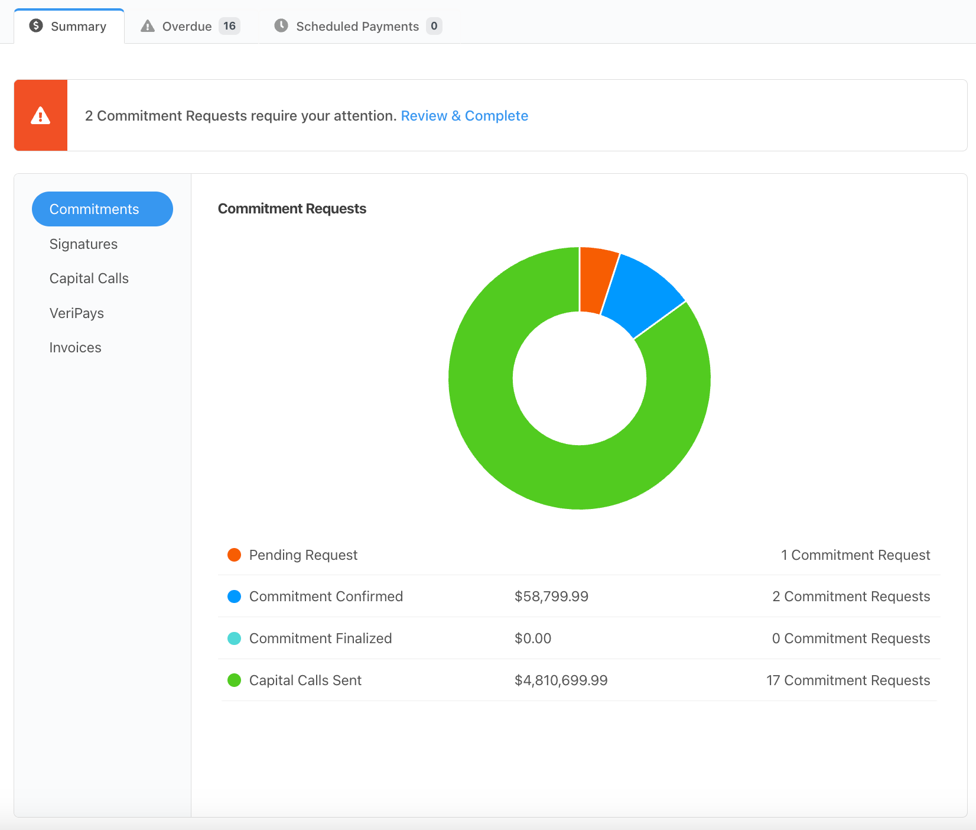Viewport: 976px width, 830px height.
Task: Toggle Capital Calls Sent series via legend row
Action: 305,680
